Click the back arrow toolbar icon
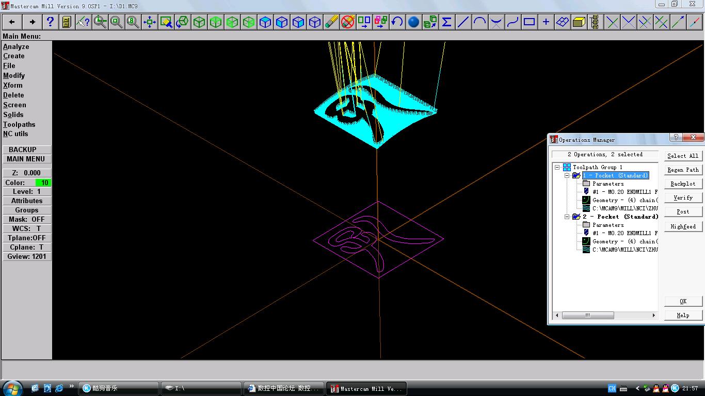The height and width of the screenshot is (396, 705). [12, 22]
